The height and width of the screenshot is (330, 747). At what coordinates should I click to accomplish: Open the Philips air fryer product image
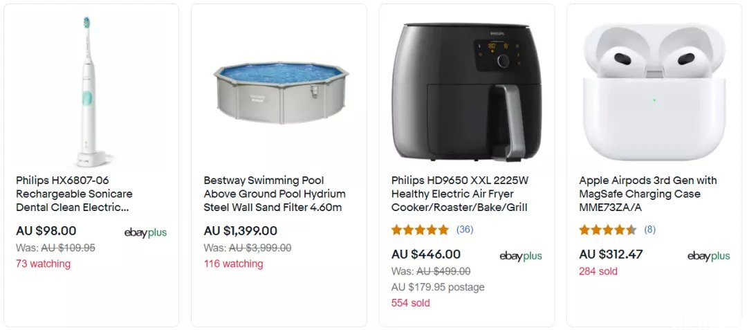[x=466, y=92]
